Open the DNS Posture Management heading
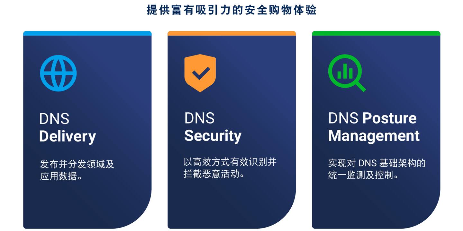This screenshot has width=463, height=231. point(374,127)
